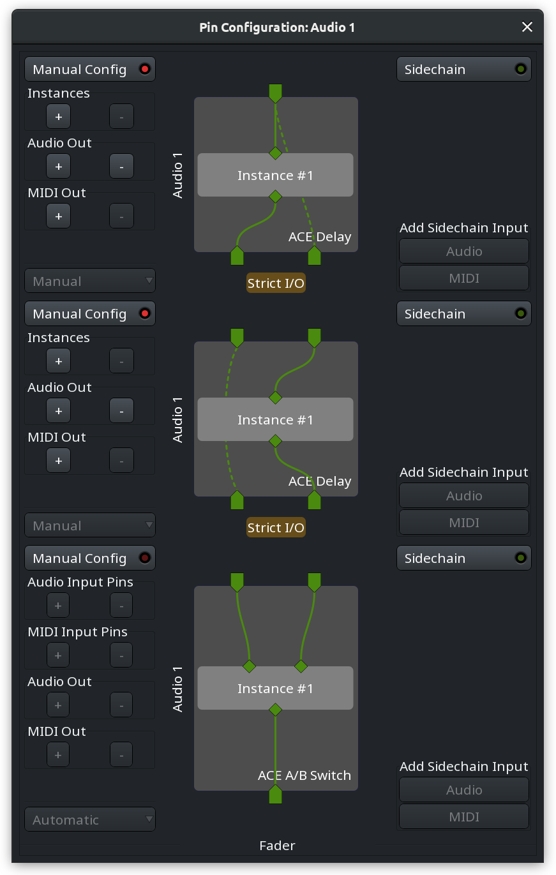Open the Manual dropdown under middle ACE Delay
The image size is (556, 875).
tap(90, 525)
